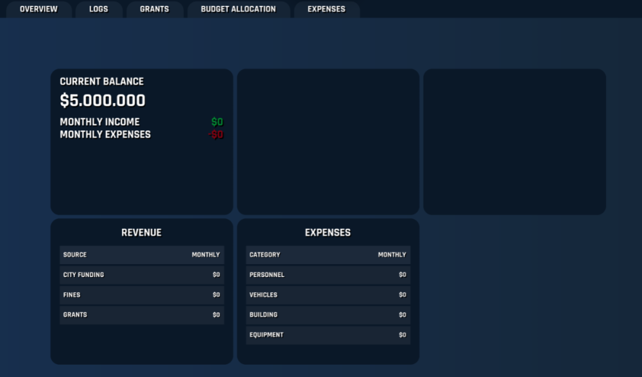The height and width of the screenshot is (377, 642).
Task: Switch to the Overview tab
Action: (39, 10)
